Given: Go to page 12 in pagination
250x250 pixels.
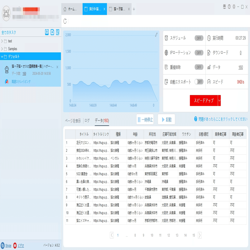Looking at the screenshot, I should (x=169, y=235).
